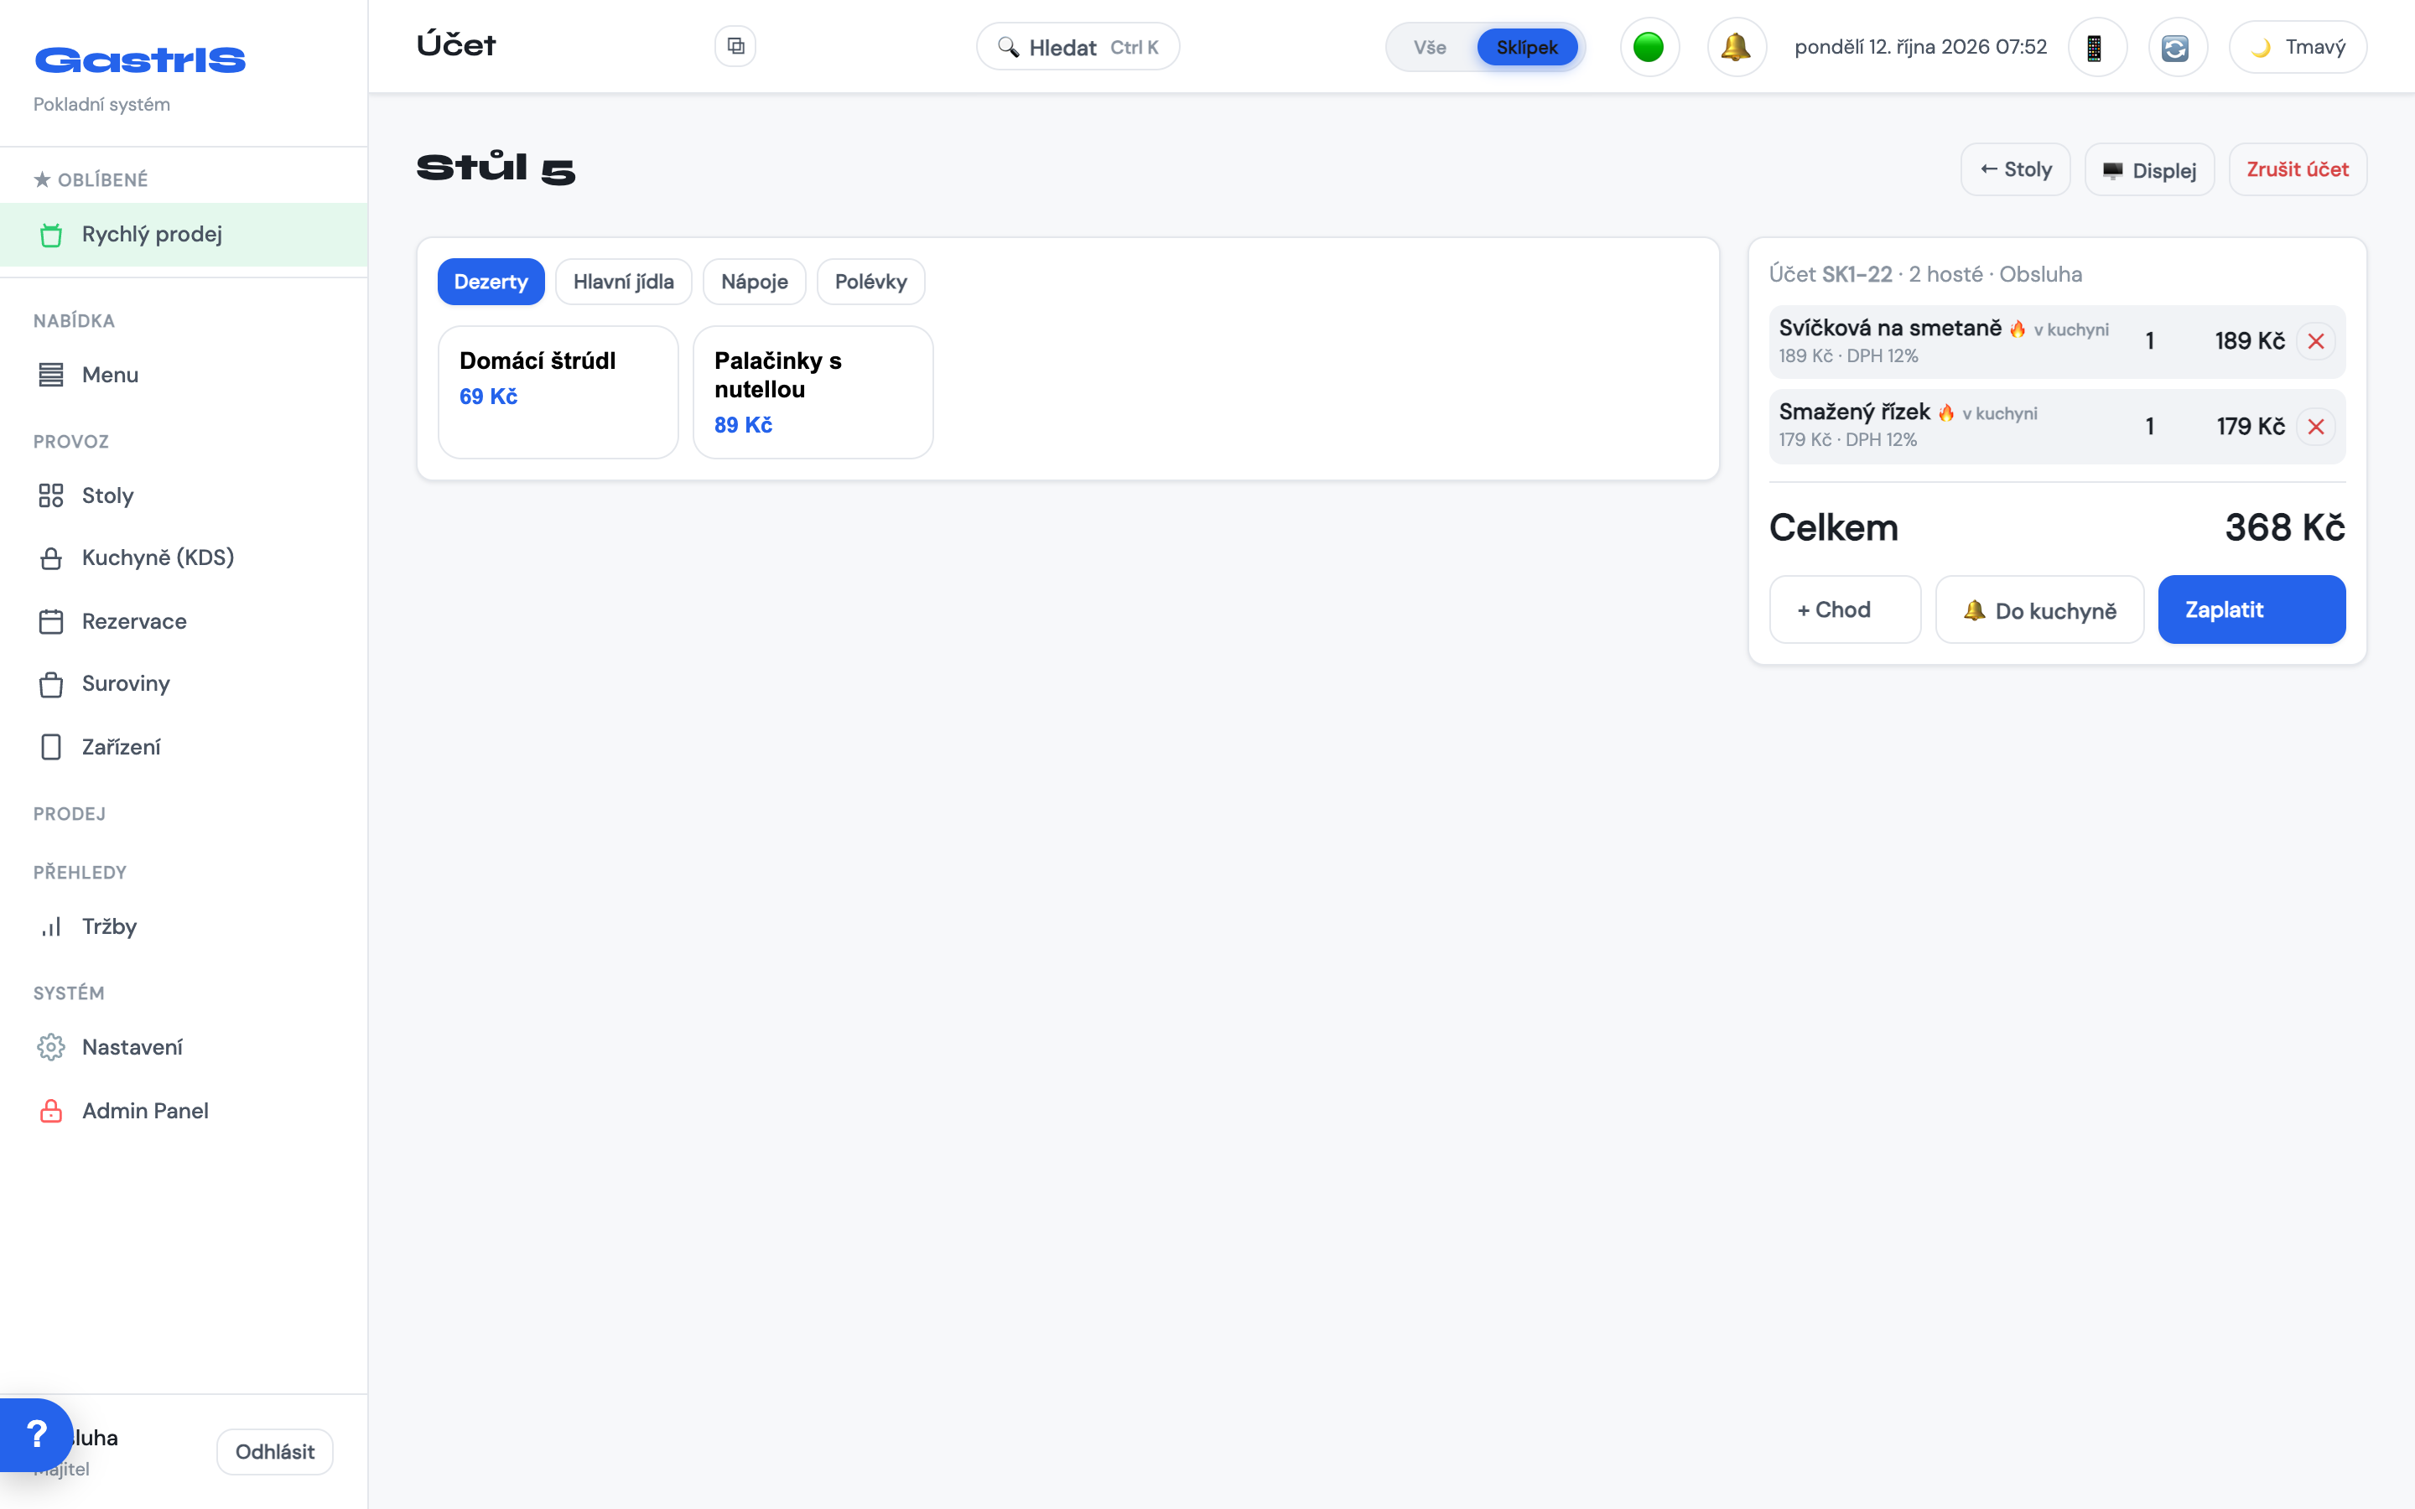Image resolution: width=2415 pixels, height=1509 pixels.
Task: Click the Prodej section heading
Action: coord(70,814)
